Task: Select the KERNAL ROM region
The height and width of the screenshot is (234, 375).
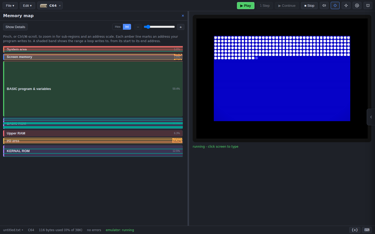Action: pos(93,151)
